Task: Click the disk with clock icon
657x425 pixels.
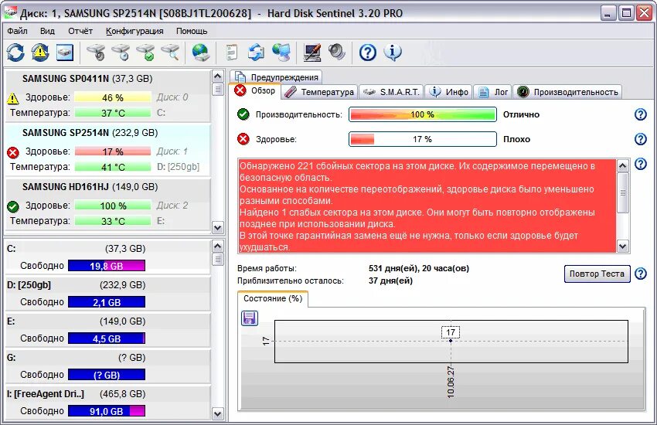Action: pyautogui.click(x=121, y=53)
